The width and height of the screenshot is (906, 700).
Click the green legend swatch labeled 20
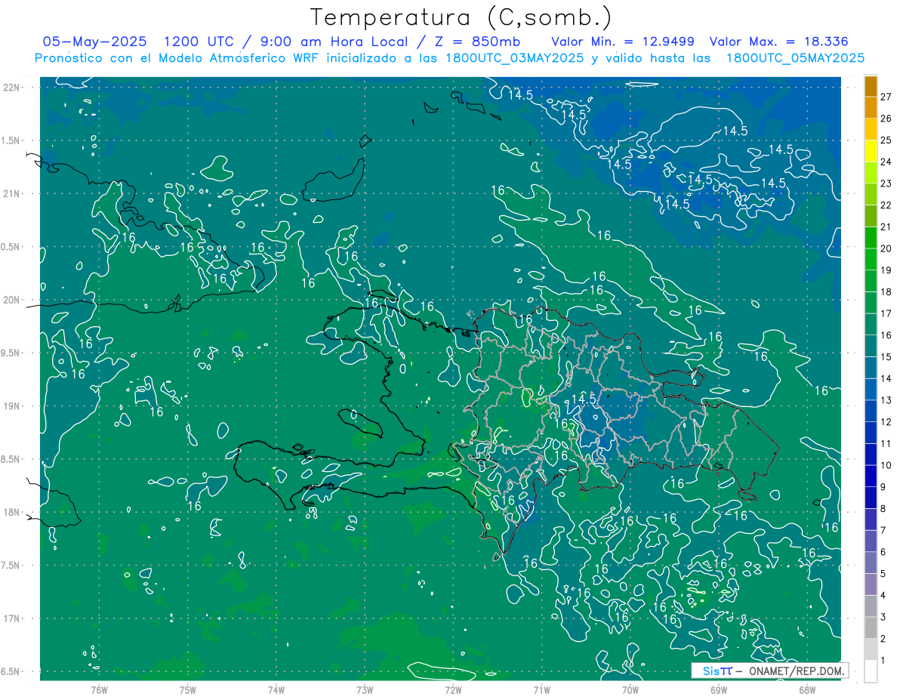click(x=871, y=238)
